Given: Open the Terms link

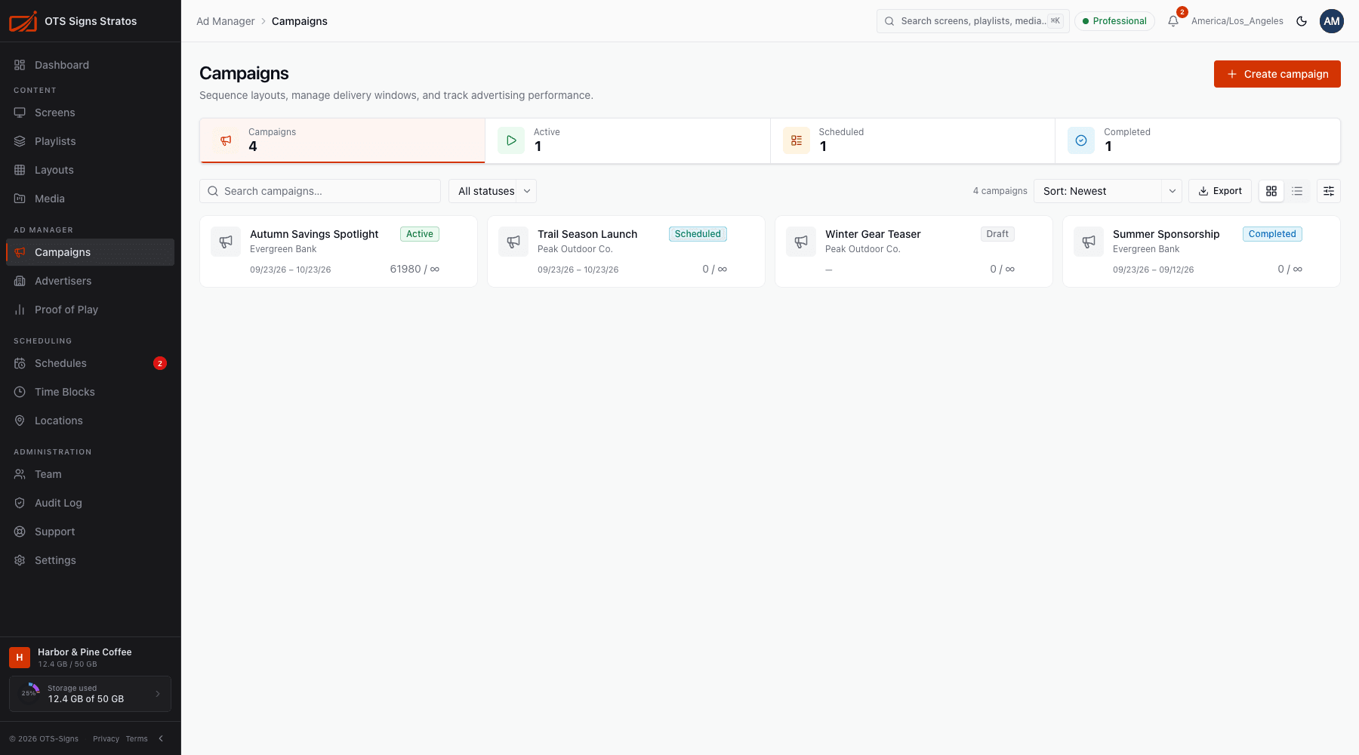Looking at the screenshot, I should (x=137, y=738).
